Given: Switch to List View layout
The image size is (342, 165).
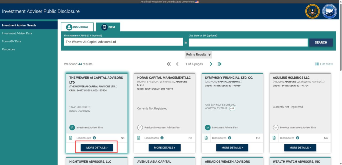Looking at the screenshot, I should (x=324, y=64).
